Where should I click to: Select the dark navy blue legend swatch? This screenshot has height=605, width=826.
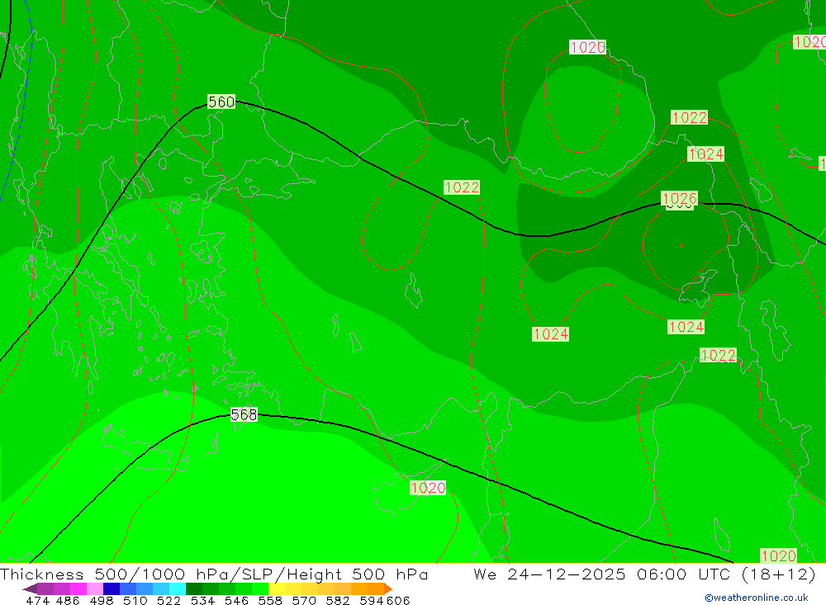tap(112, 588)
